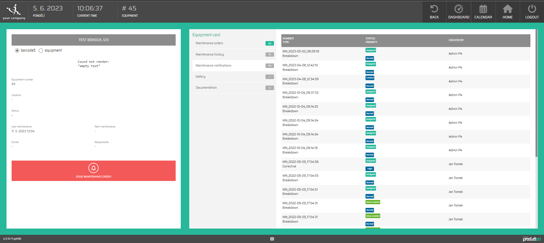Screen dimensions: 544x243
Task: Switch to Maintenance notifications section
Action: pos(213,65)
